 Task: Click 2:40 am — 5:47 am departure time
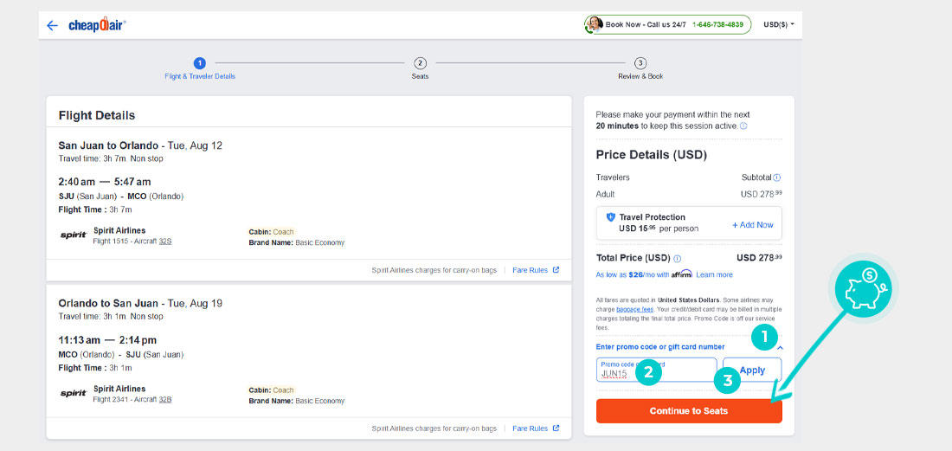click(x=105, y=182)
